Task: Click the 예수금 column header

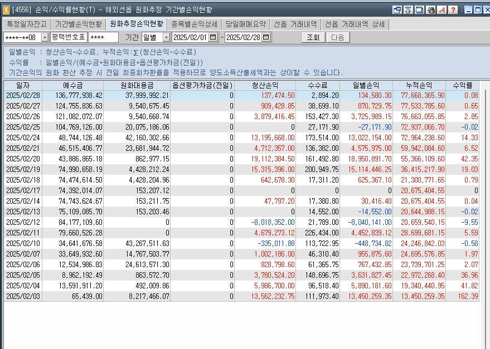Action: 73,85
